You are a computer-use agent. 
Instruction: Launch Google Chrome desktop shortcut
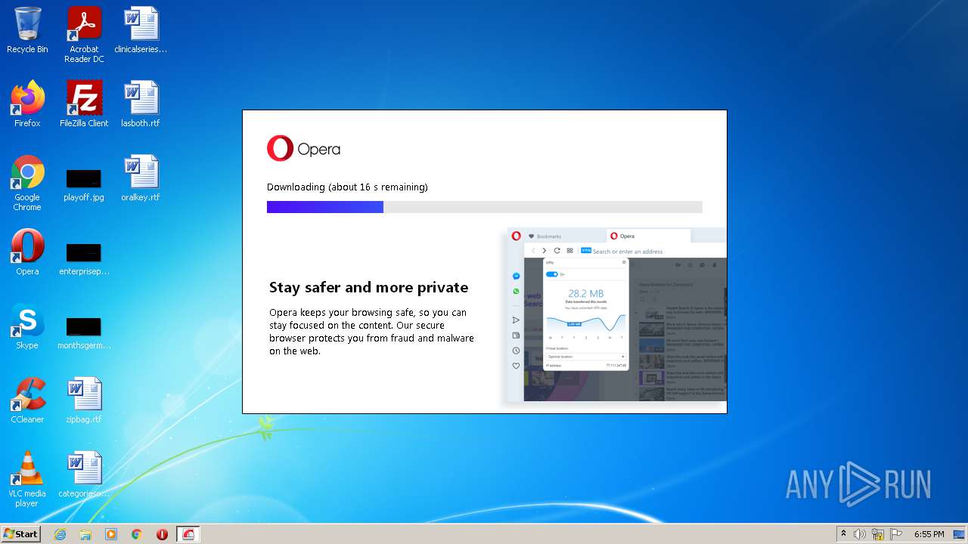27,183
